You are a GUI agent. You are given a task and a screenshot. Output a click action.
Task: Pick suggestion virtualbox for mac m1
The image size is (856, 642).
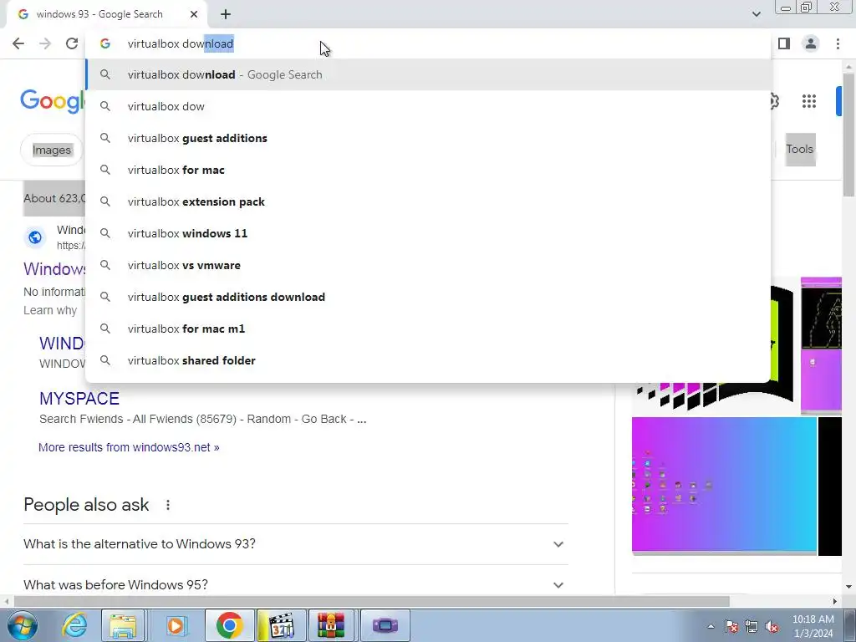429,329
